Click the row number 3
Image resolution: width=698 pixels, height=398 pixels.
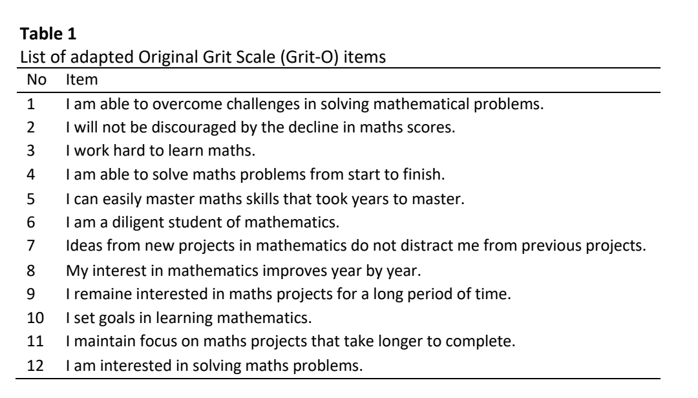31,151
